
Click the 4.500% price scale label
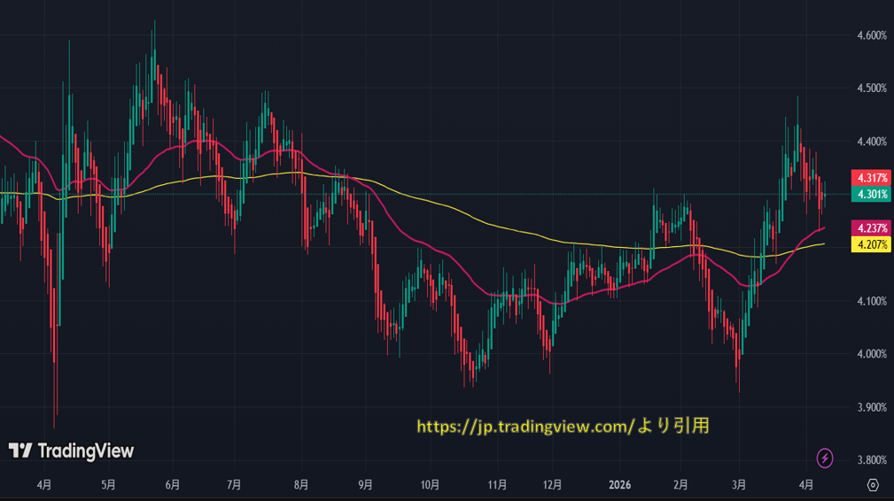(872, 89)
